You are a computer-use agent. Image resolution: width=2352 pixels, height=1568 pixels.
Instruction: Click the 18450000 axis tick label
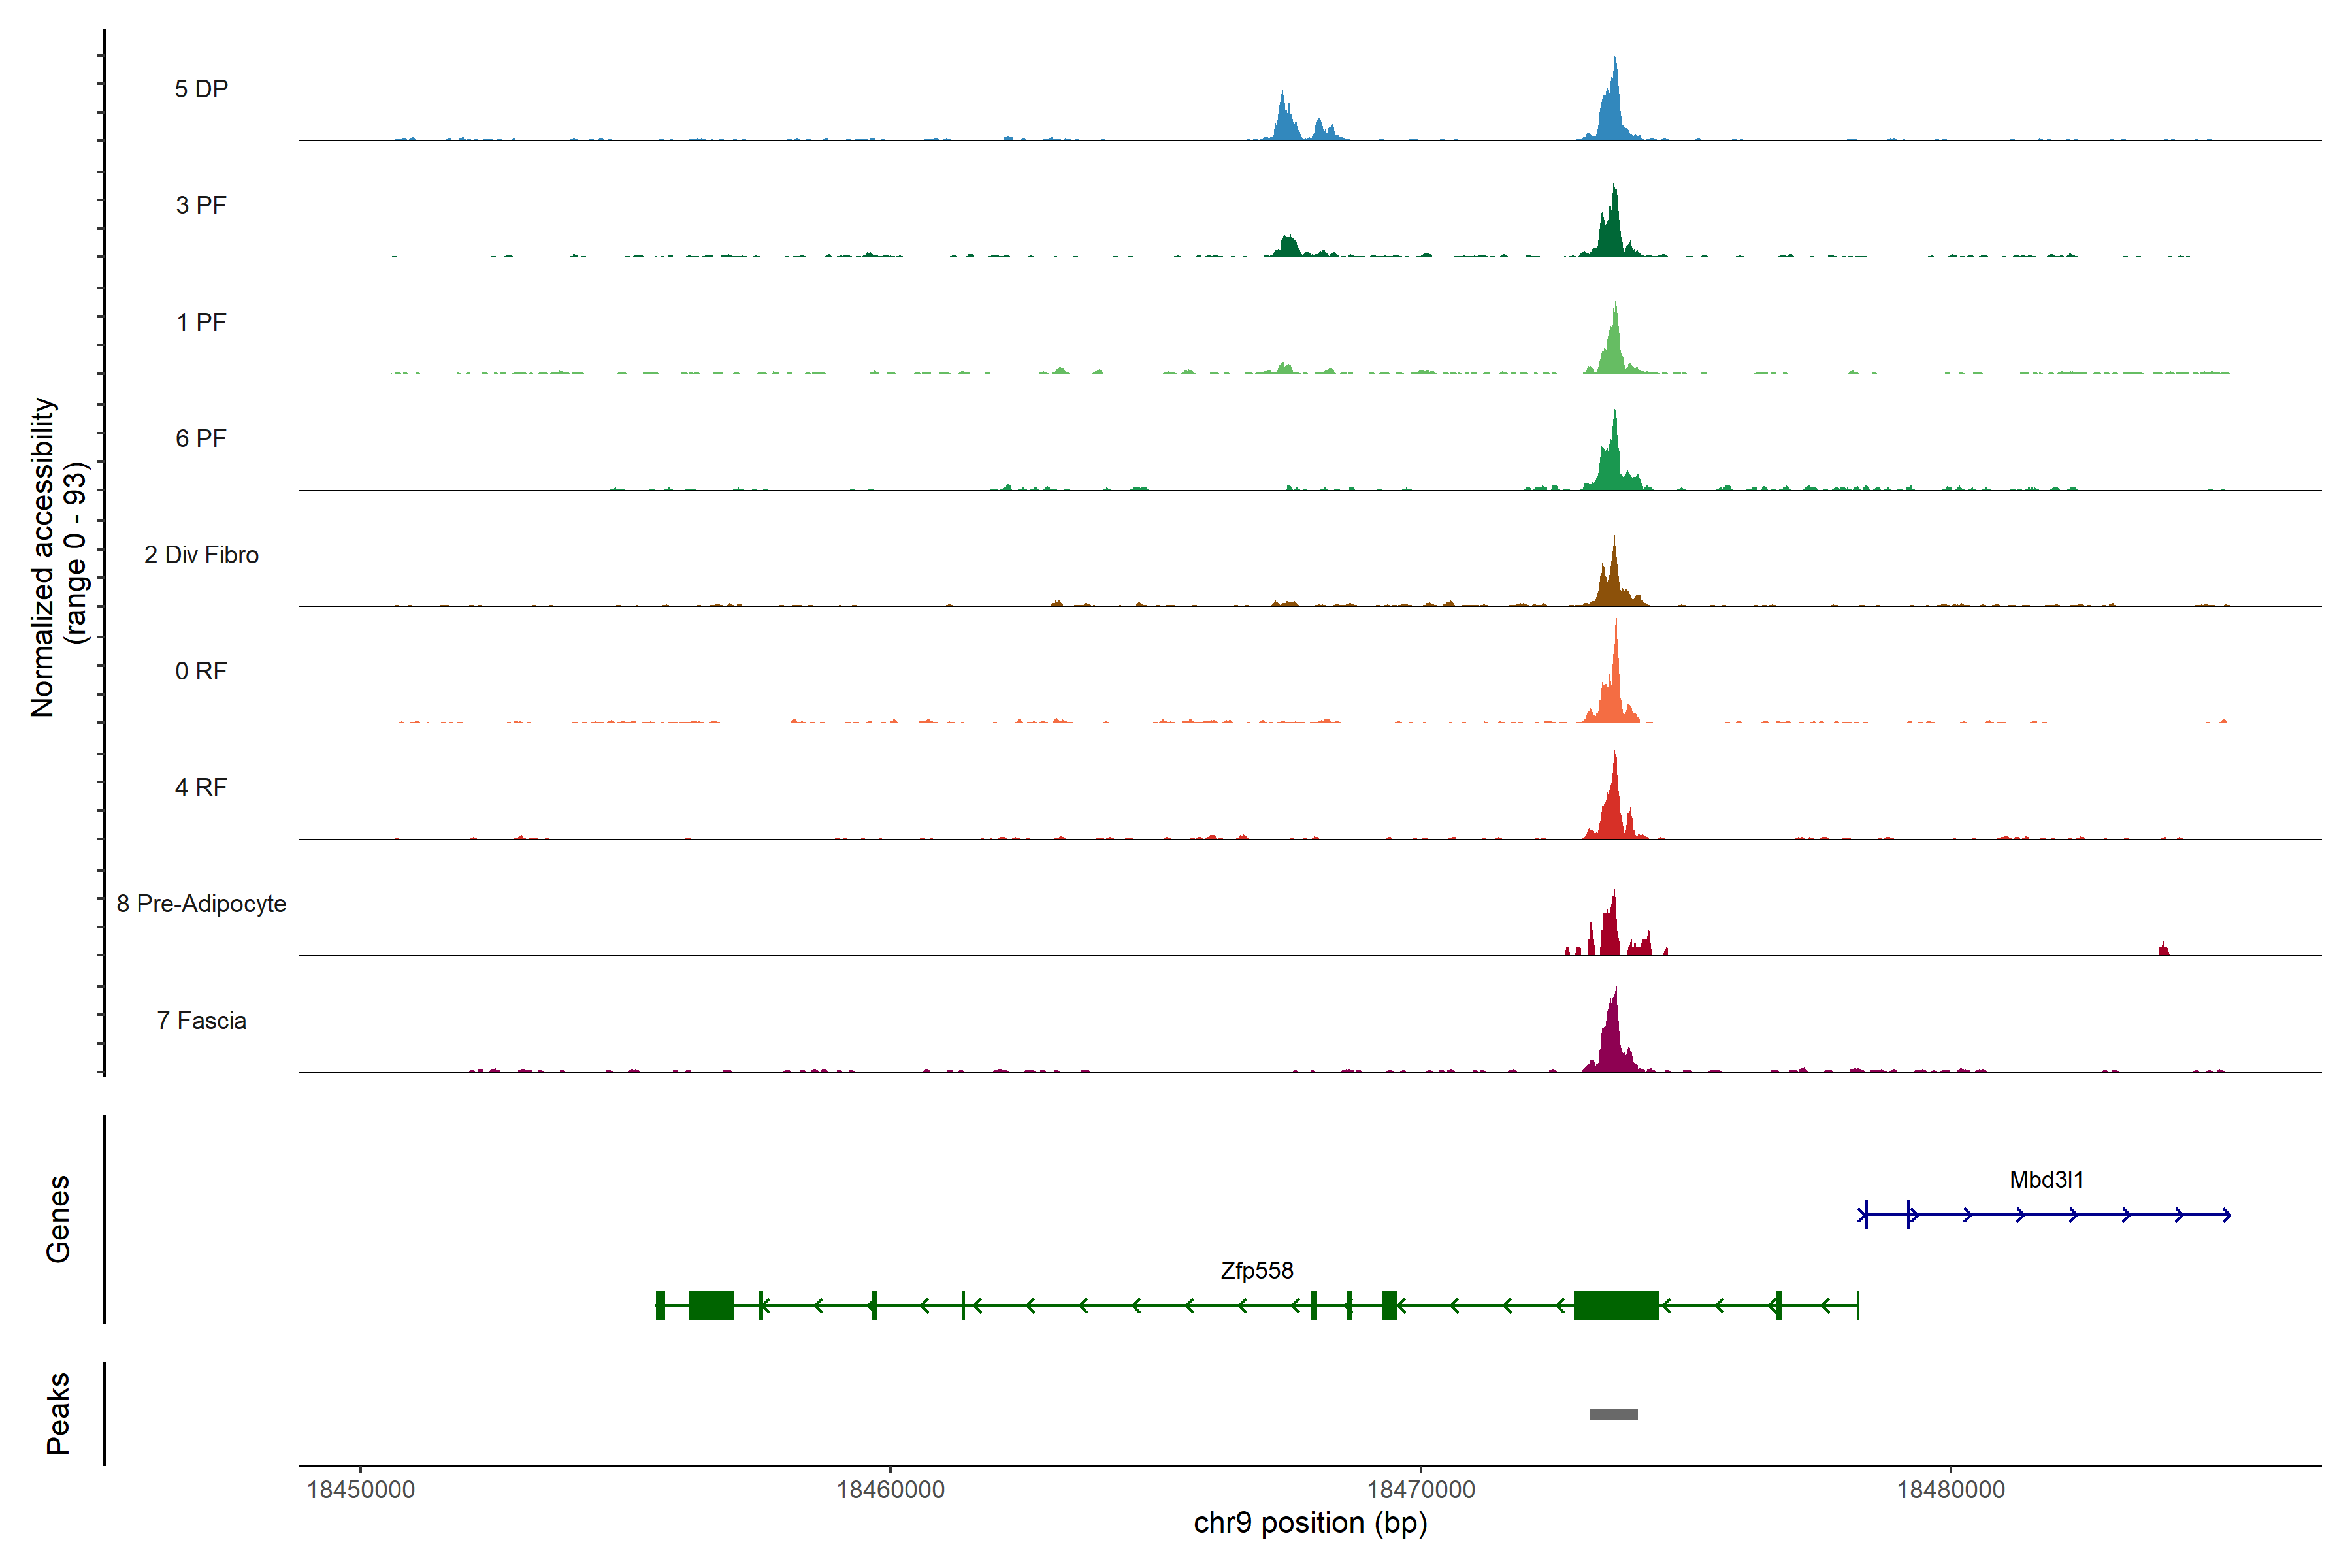click(x=361, y=1490)
